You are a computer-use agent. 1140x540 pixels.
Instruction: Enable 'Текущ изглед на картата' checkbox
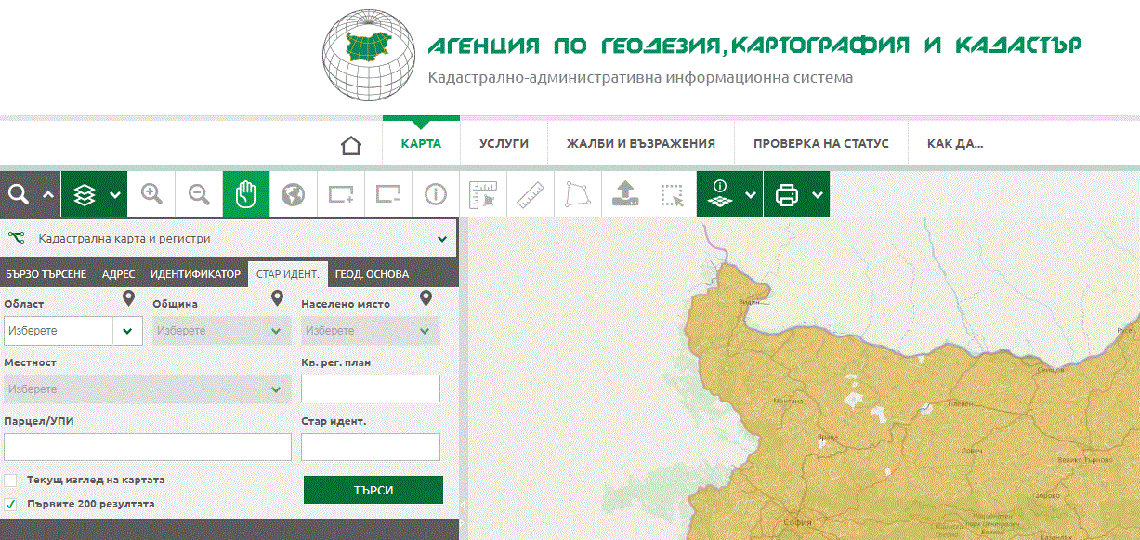click(11, 481)
